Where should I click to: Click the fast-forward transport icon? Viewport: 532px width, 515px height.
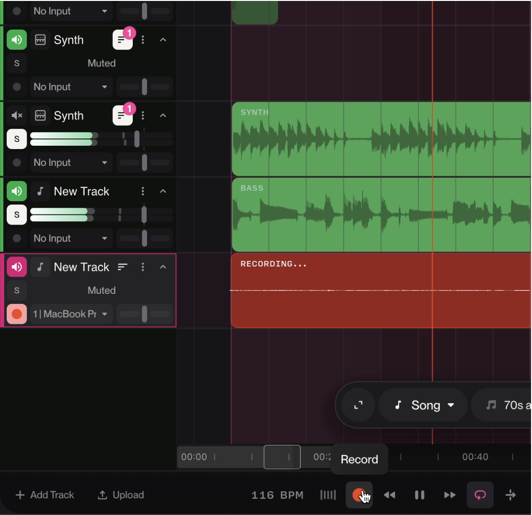tap(449, 495)
